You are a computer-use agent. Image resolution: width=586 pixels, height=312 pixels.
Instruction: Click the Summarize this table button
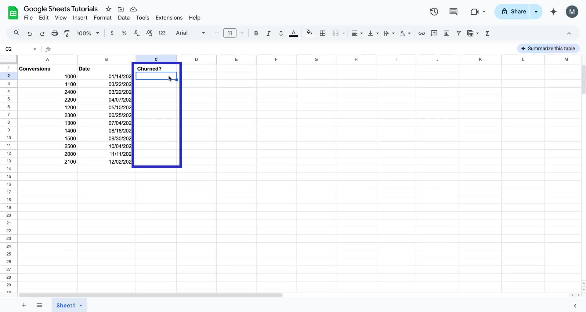(x=548, y=48)
